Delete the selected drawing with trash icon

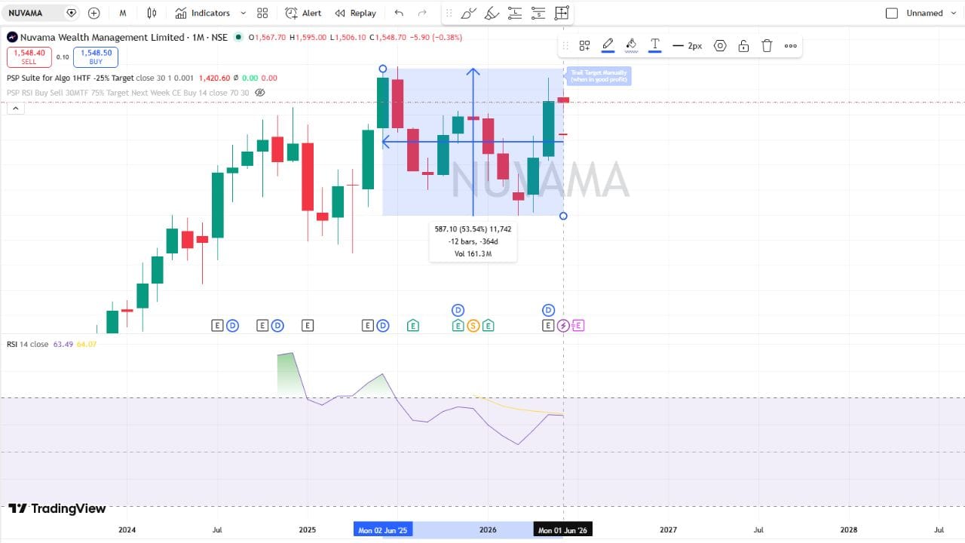coord(767,46)
